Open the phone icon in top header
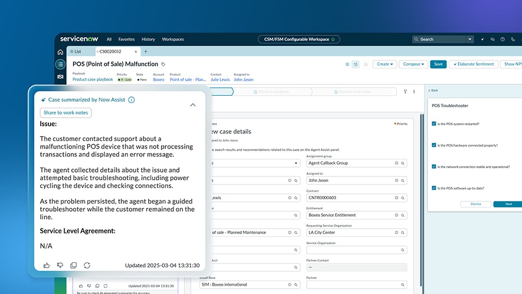 click(513, 39)
